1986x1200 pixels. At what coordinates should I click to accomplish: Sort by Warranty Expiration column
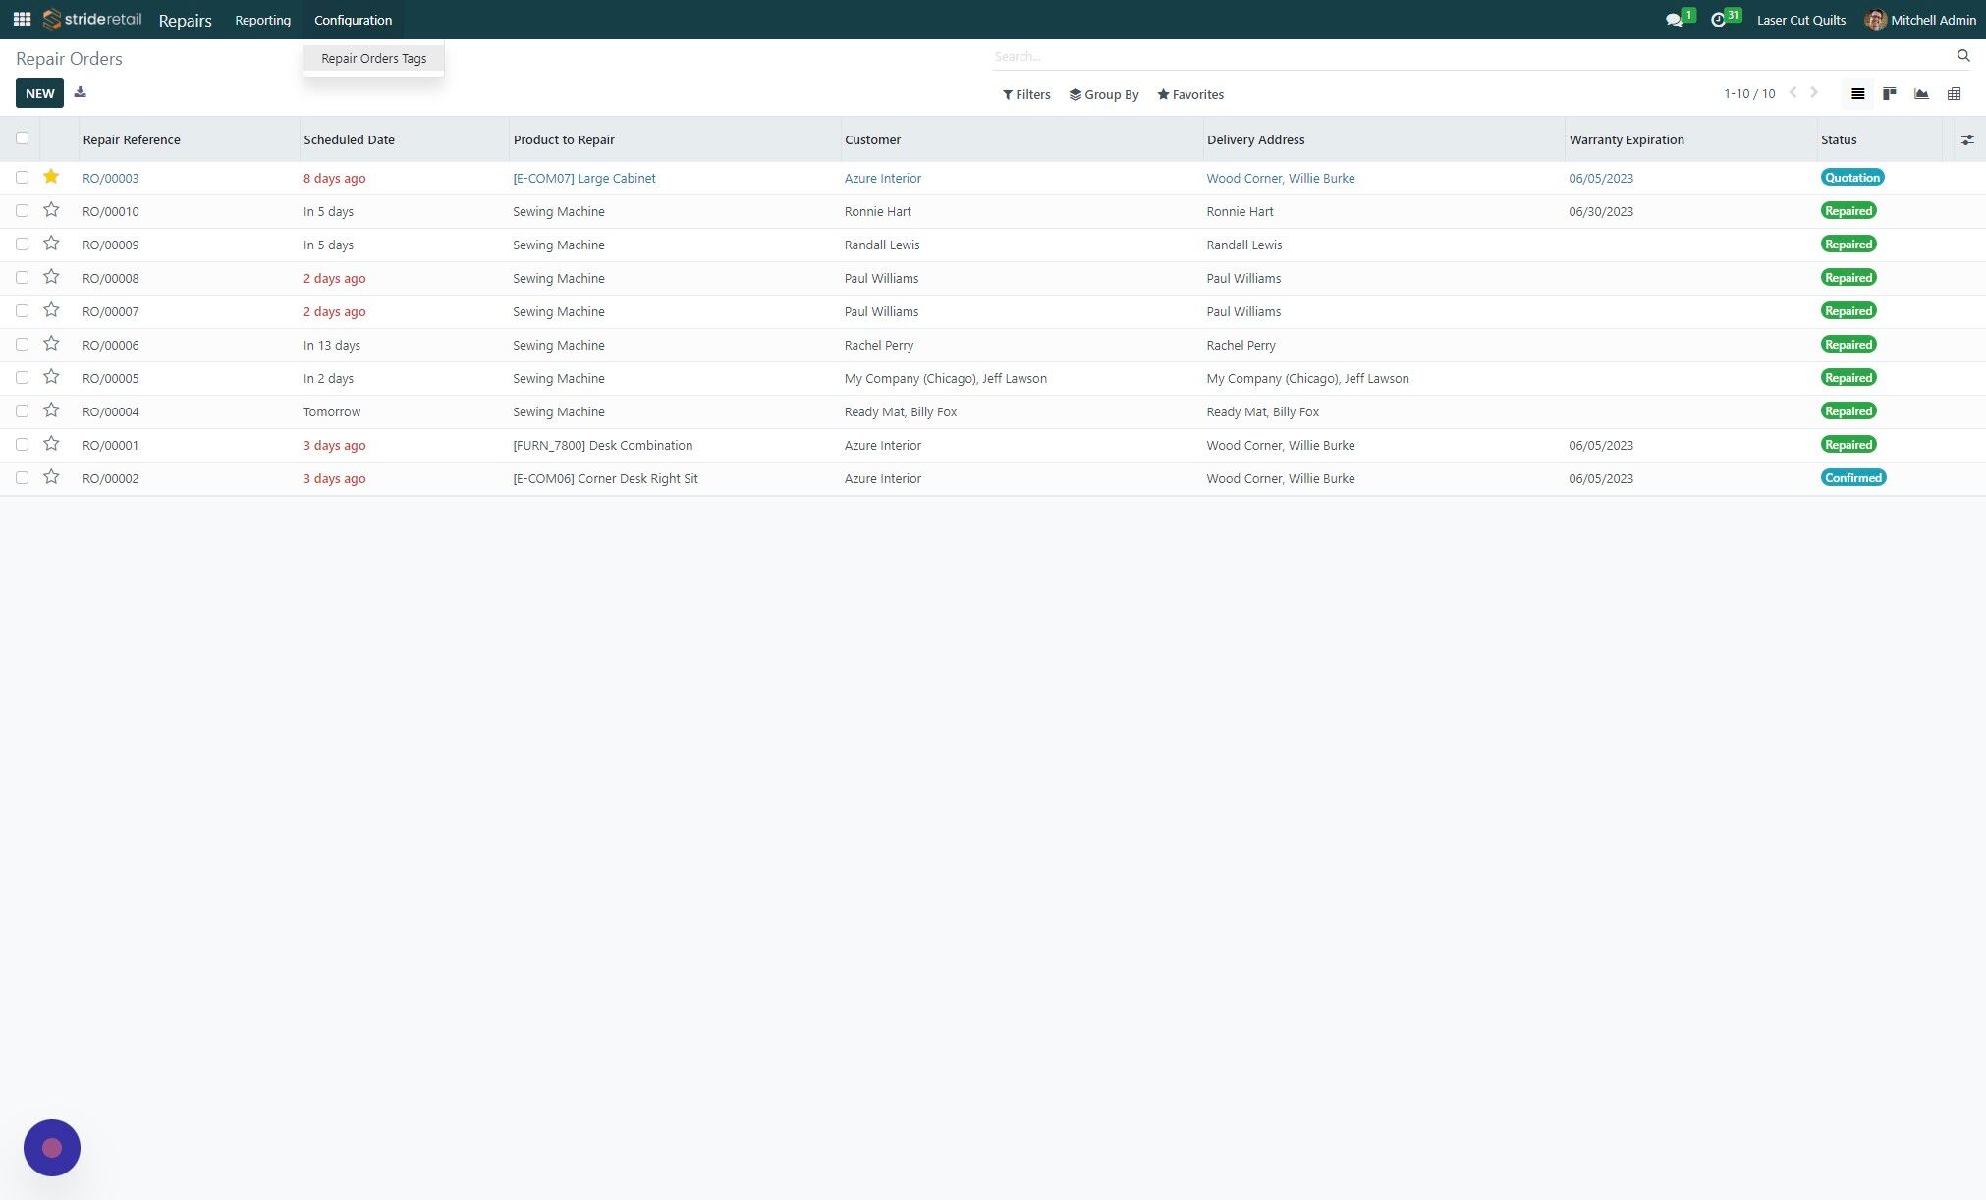tap(1627, 139)
